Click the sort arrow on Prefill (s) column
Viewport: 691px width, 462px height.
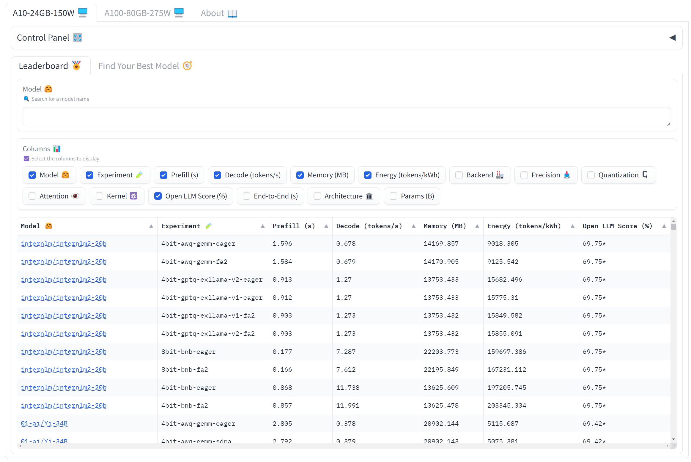326,226
